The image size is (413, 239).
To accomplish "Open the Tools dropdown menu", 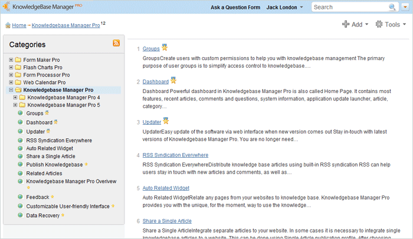I will [x=391, y=25].
